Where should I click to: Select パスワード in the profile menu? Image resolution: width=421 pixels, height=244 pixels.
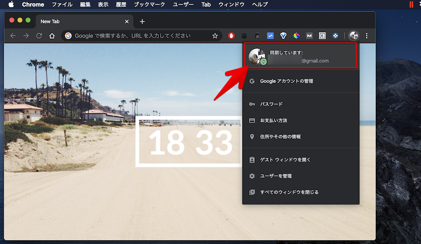271,104
